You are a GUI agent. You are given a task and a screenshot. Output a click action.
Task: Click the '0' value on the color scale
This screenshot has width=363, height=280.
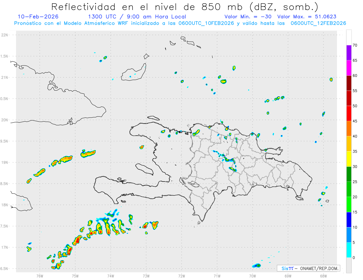click(354, 258)
